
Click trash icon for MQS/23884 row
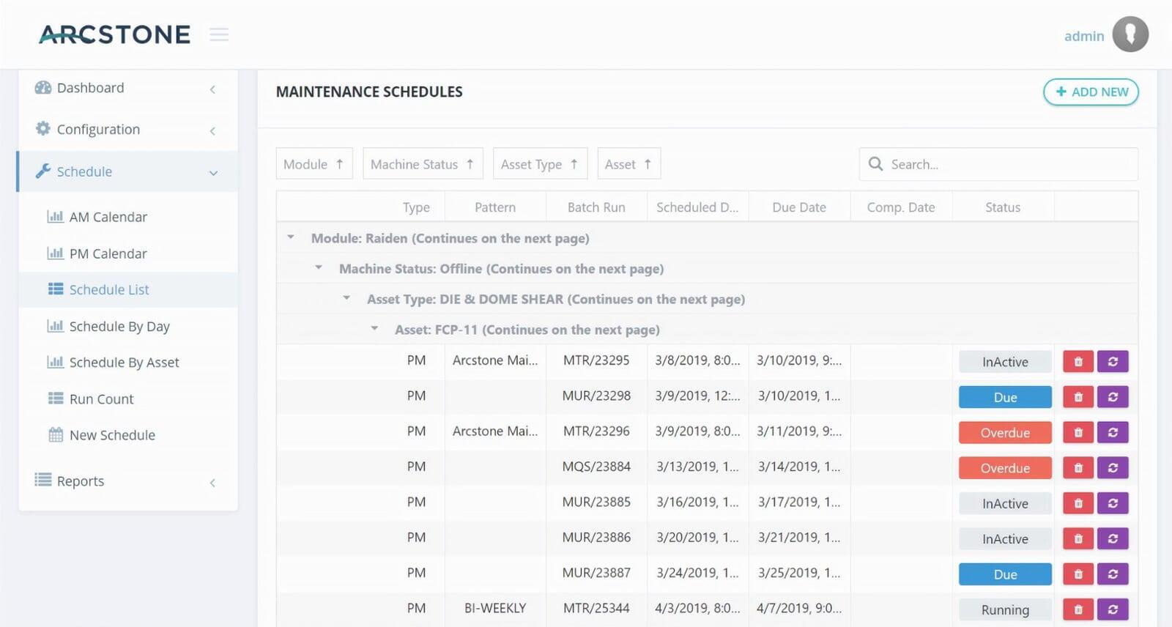tap(1078, 468)
